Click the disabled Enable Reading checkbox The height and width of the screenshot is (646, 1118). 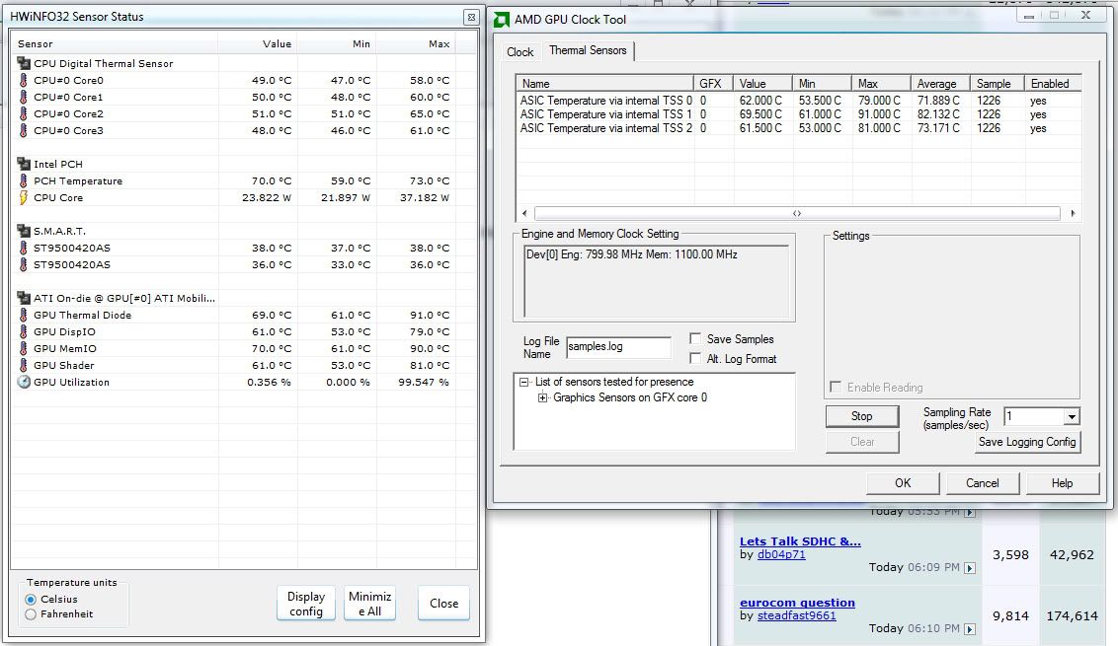coord(836,387)
